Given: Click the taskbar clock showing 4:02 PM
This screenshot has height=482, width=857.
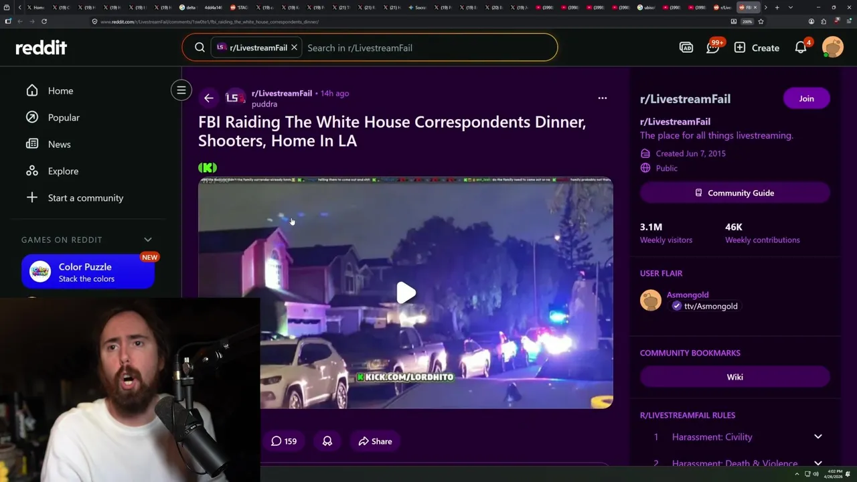Looking at the screenshot, I should [x=834, y=475].
